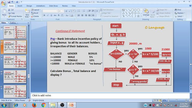Copy the selection to clipboard
The width and height of the screenshot is (192, 108).
tap(11, 13)
